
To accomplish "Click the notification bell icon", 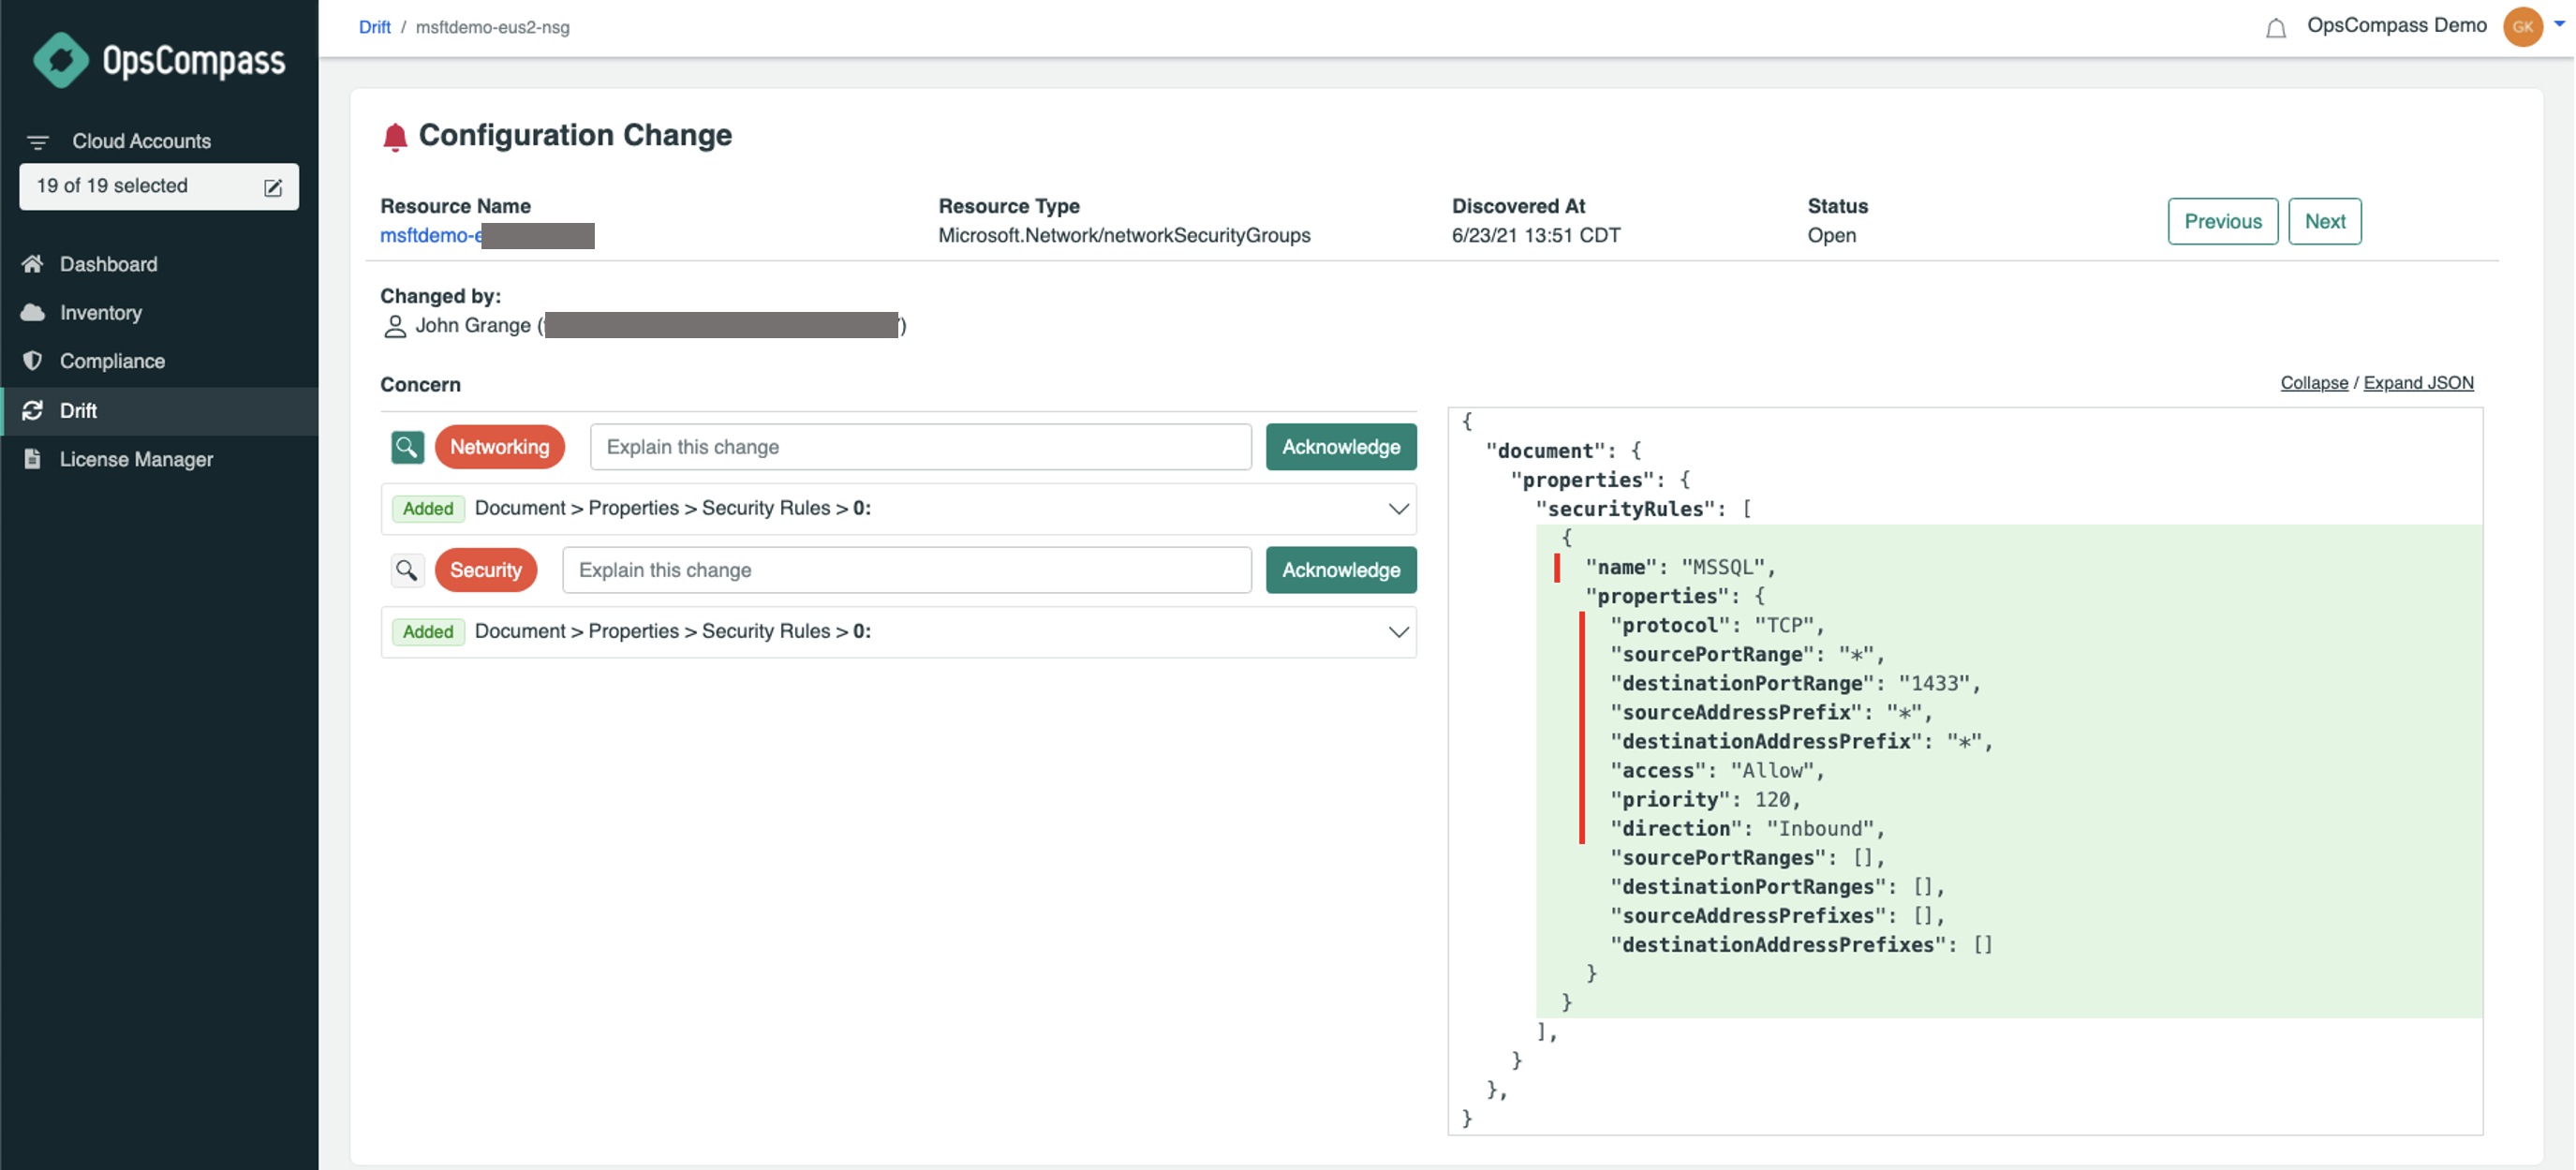I will pos(2275,28).
